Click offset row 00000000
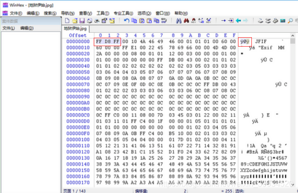 78,42
